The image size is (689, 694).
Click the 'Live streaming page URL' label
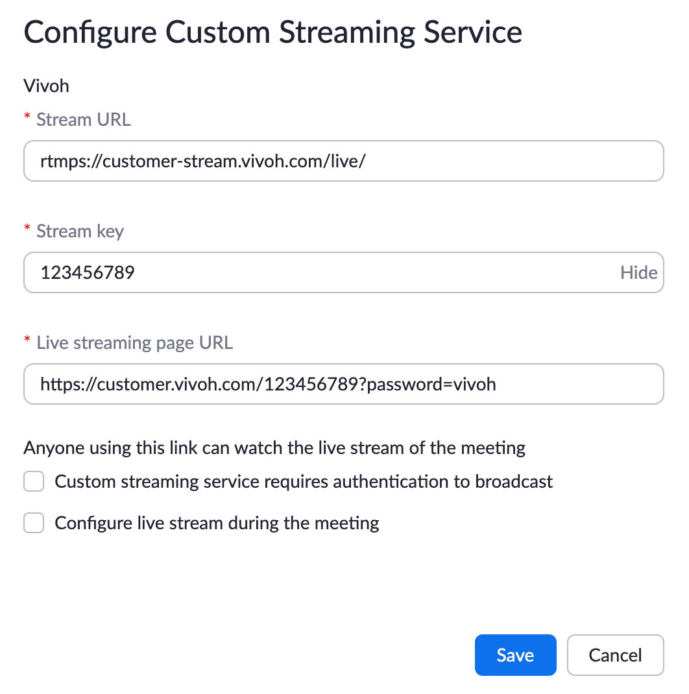[x=134, y=342]
